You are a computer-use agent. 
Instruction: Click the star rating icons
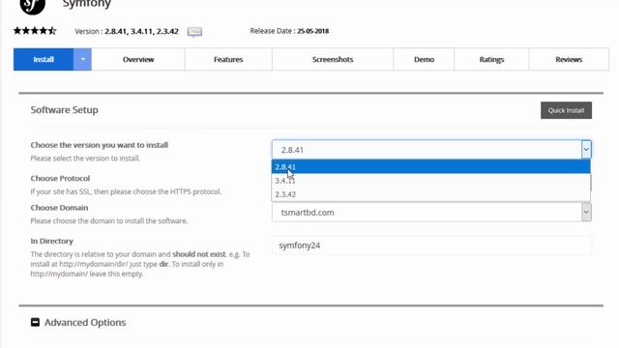tap(35, 31)
